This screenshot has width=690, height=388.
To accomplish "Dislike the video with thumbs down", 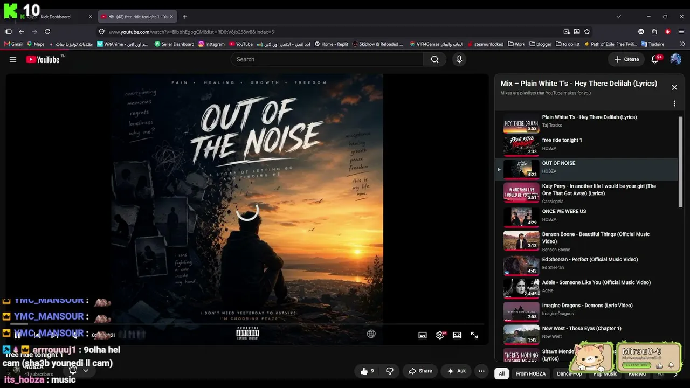I will pyautogui.click(x=389, y=371).
